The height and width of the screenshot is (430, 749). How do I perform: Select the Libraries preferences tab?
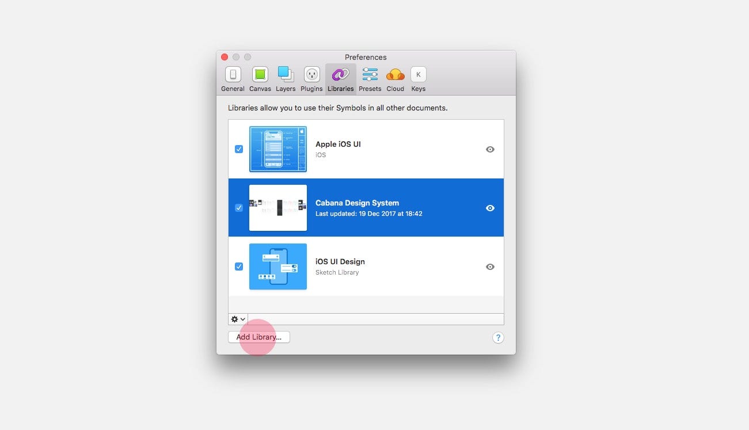click(x=340, y=79)
